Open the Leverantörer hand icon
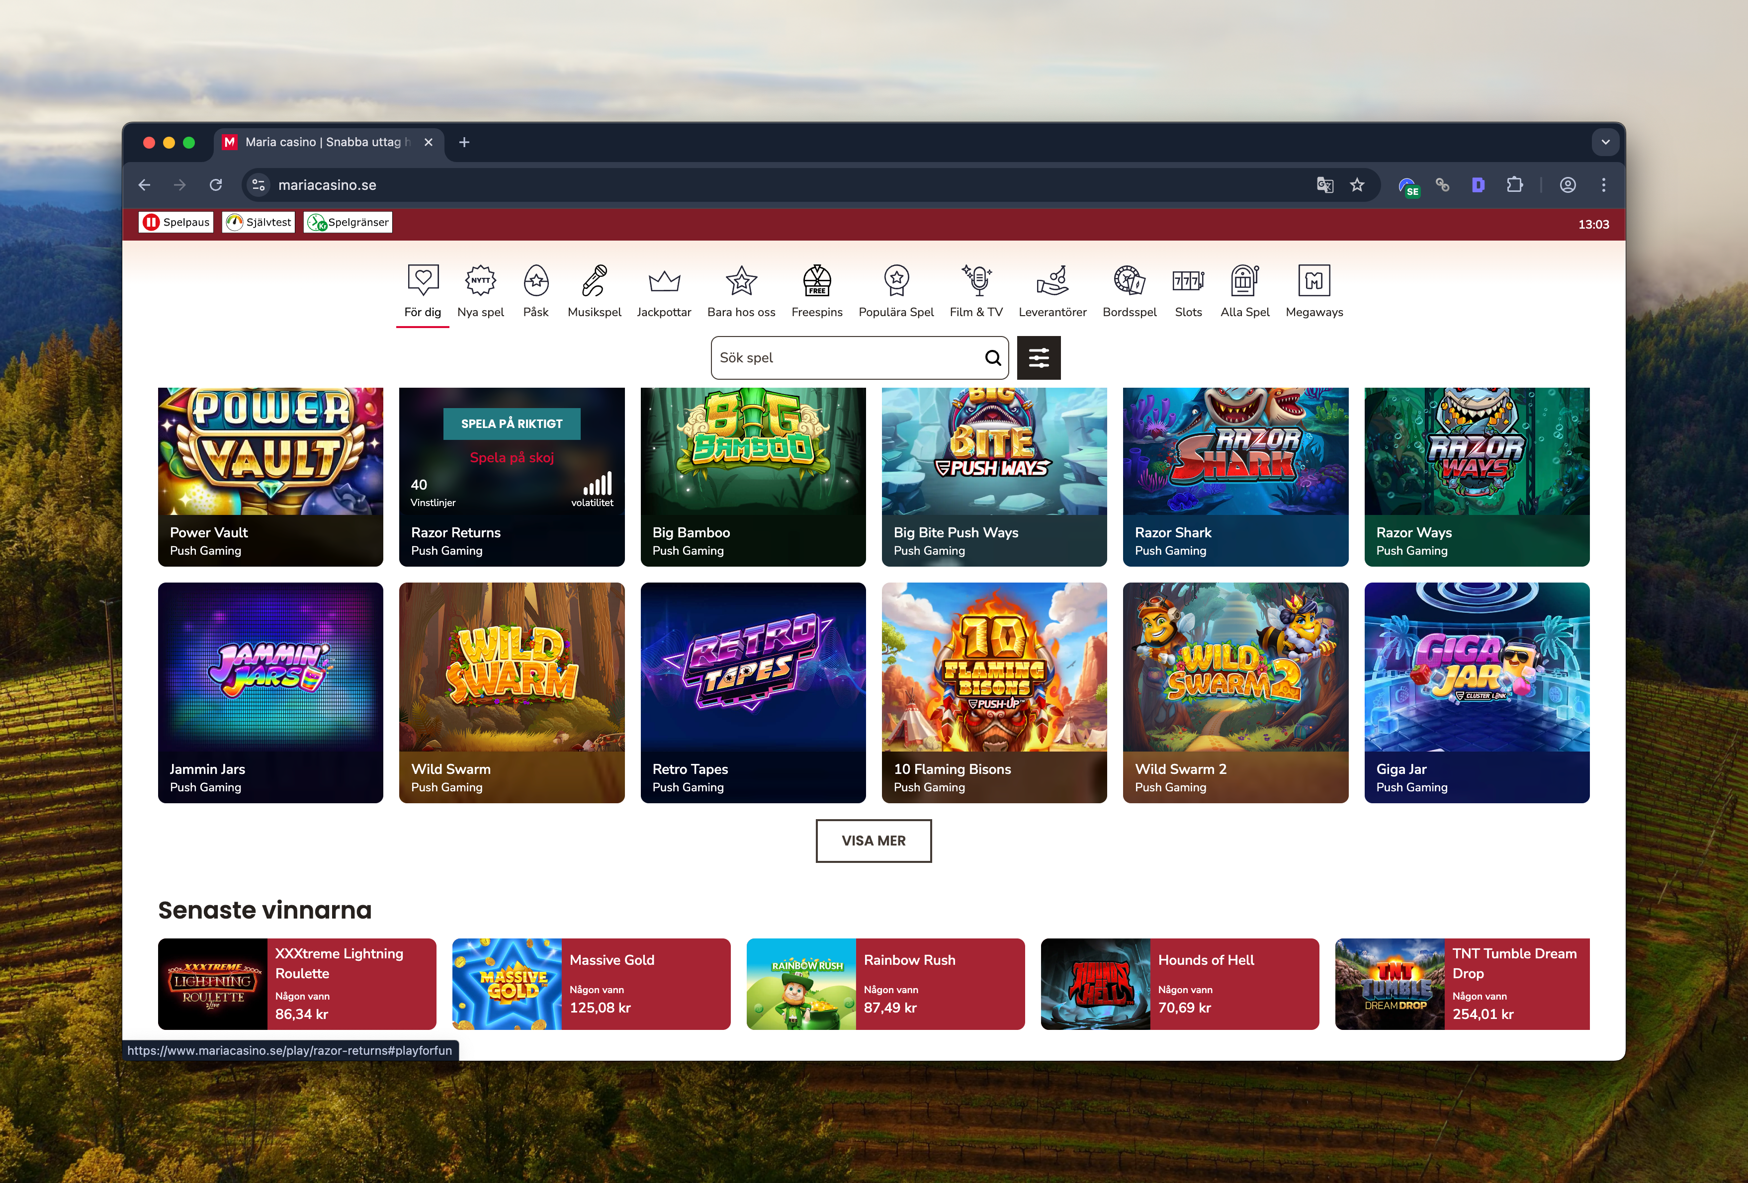The image size is (1748, 1183). [x=1052, y=280]
